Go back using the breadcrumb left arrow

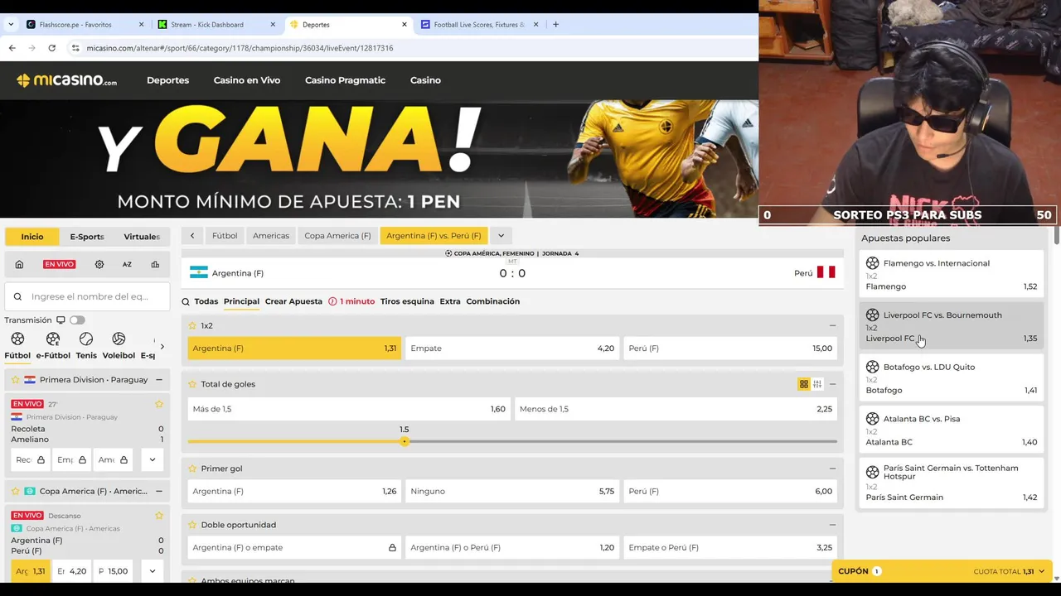192,236
